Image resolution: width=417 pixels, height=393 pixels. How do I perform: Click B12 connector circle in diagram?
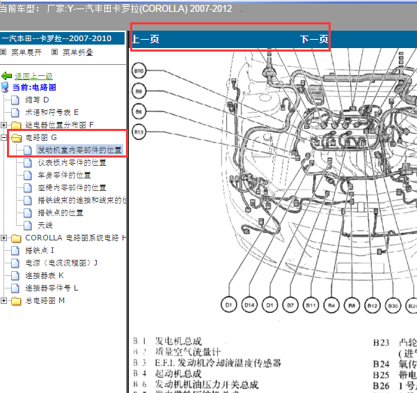click(x=372, y=305)
